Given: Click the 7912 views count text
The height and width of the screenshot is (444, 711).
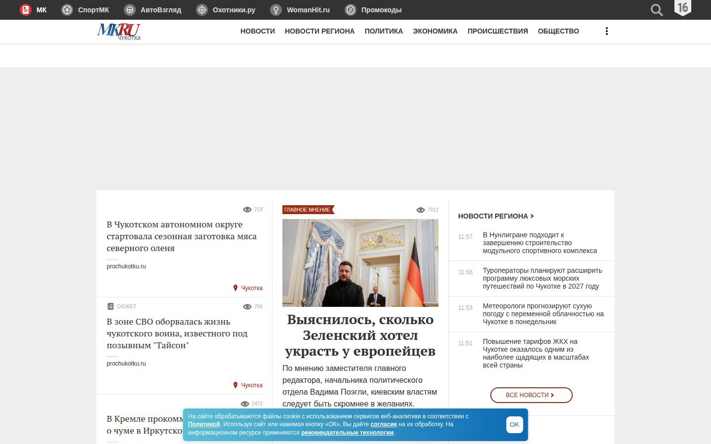Looking at the screenshot, I should click(x=433, y=210).
